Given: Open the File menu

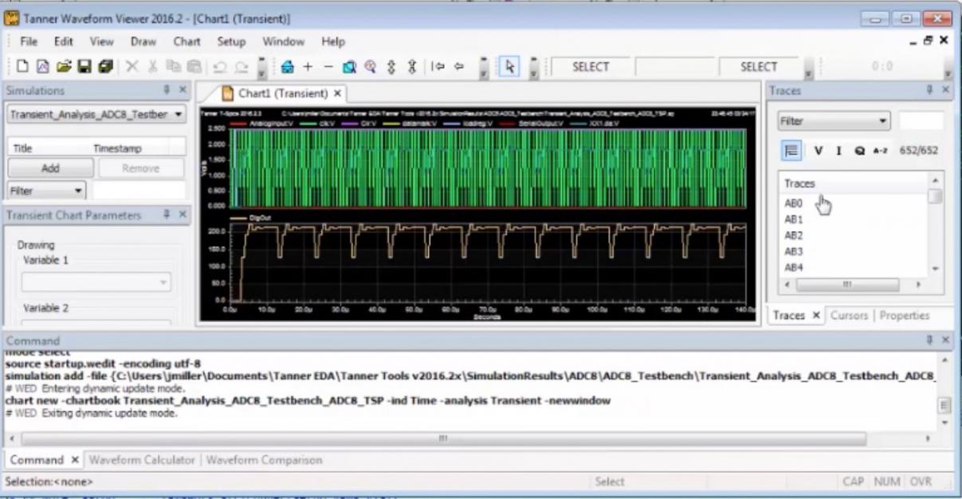Looking at the screenshot, I should coord(29,41).
